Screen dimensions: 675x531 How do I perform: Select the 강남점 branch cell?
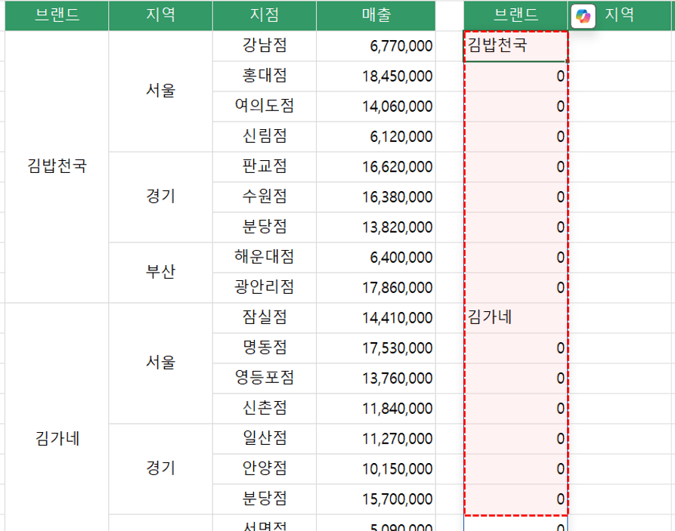264,46
